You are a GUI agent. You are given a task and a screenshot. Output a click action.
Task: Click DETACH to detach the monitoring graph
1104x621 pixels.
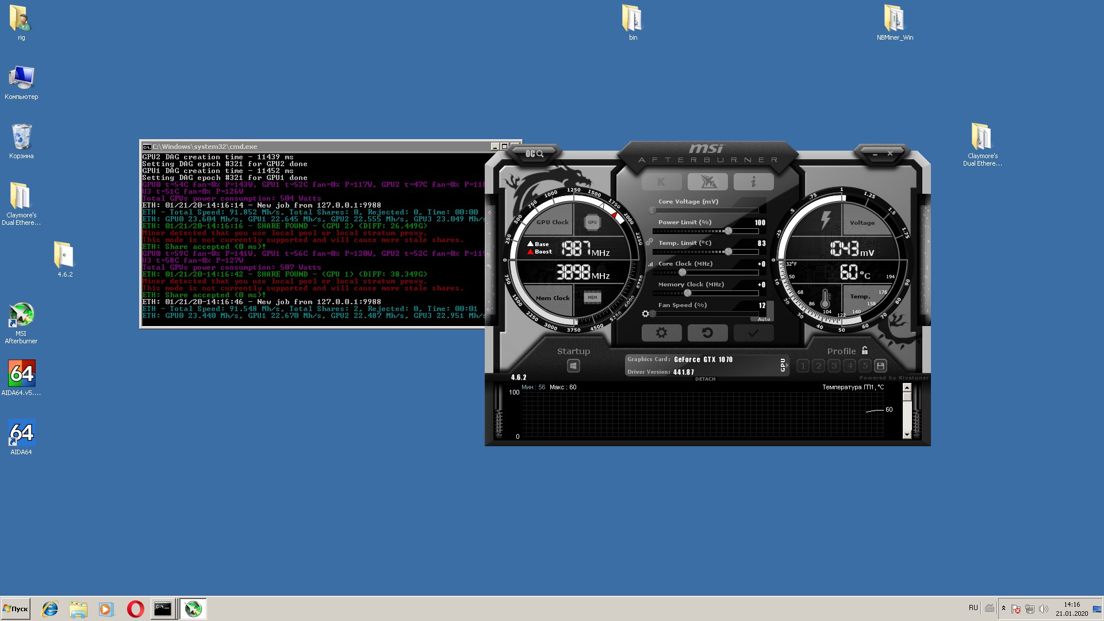click(x=705, y=379)
